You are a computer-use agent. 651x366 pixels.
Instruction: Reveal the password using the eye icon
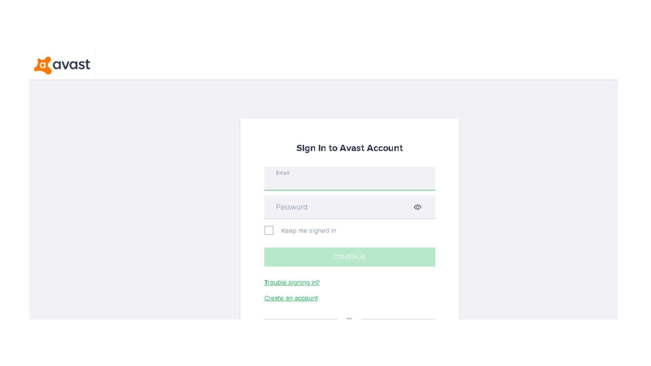pyautogui.click(x=417, y=207)
